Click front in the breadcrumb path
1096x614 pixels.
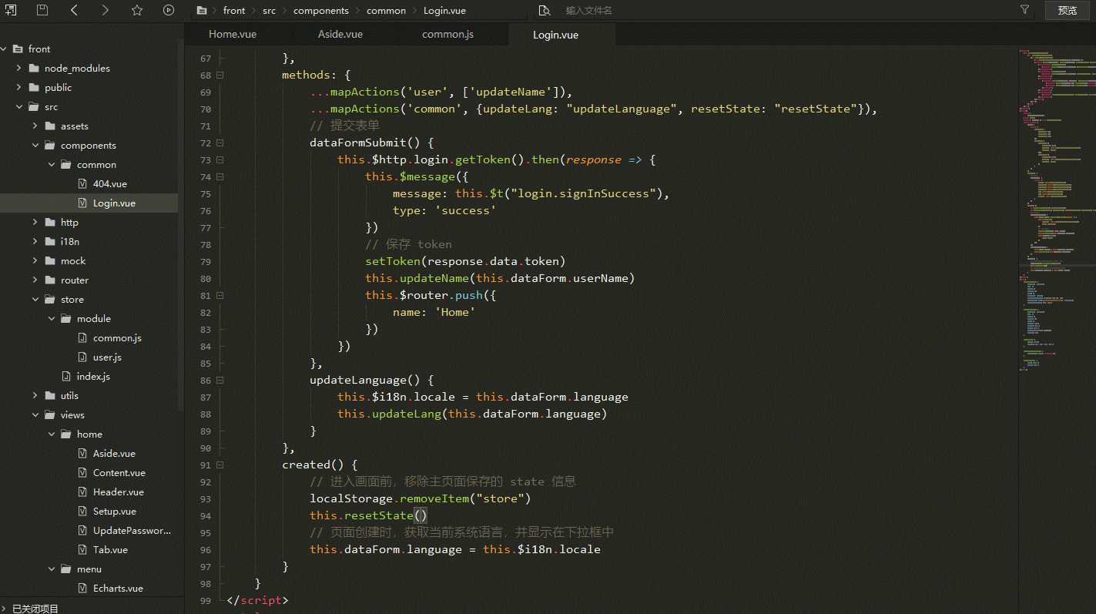[234, 11]
